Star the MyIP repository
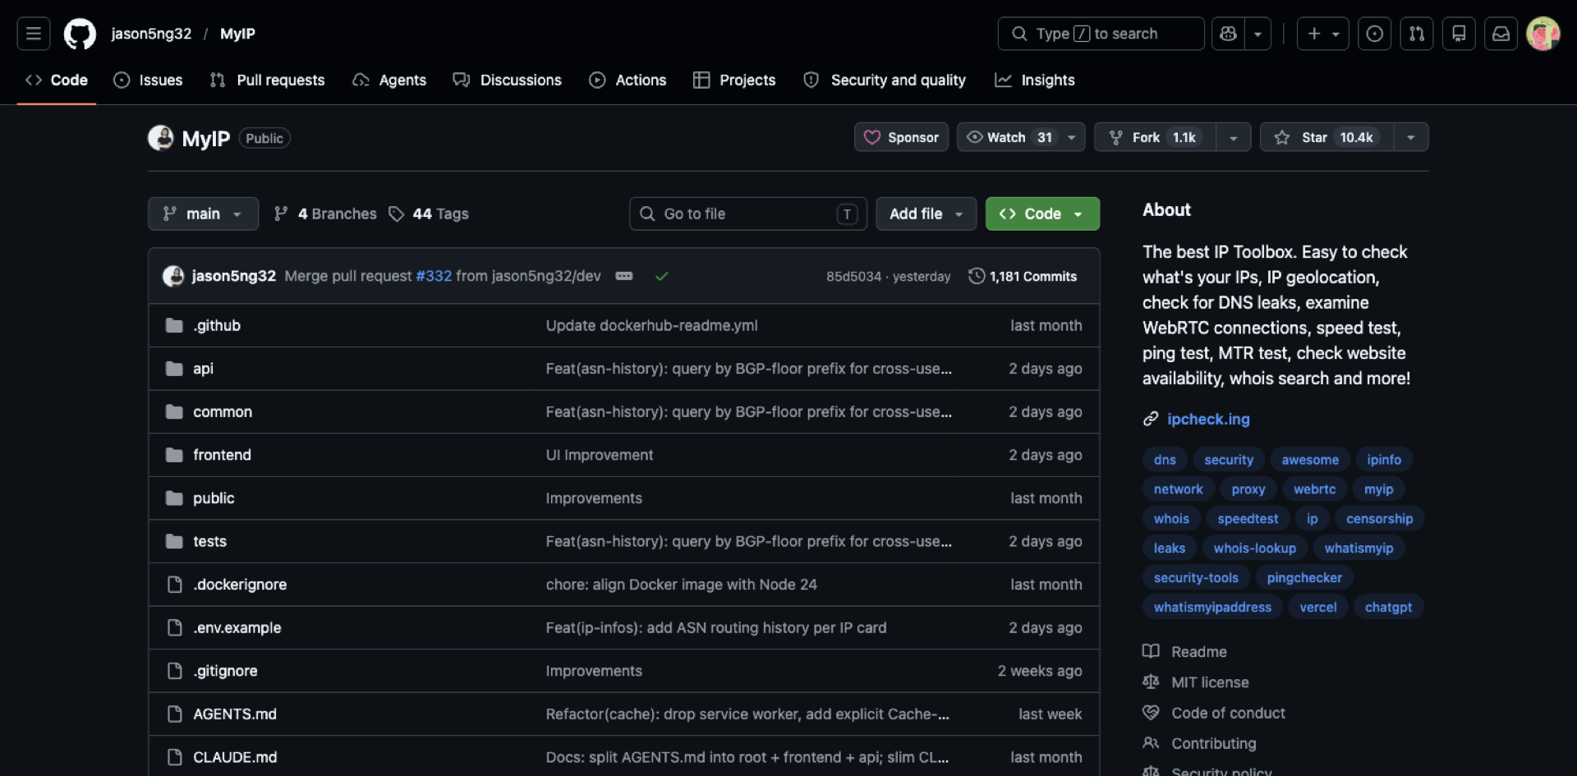Screen dimensions: 1577x776 click(1326, 137)
